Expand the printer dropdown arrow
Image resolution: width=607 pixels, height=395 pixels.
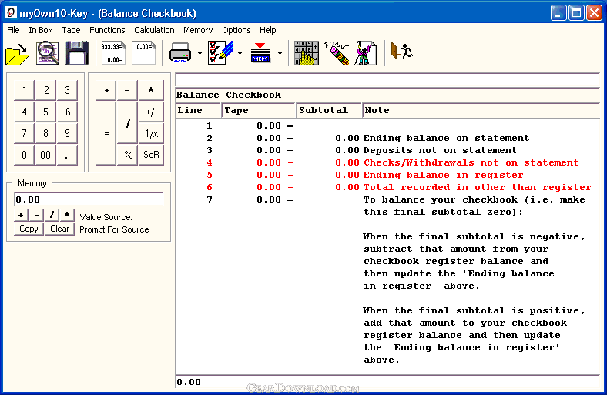click(200, 53)
